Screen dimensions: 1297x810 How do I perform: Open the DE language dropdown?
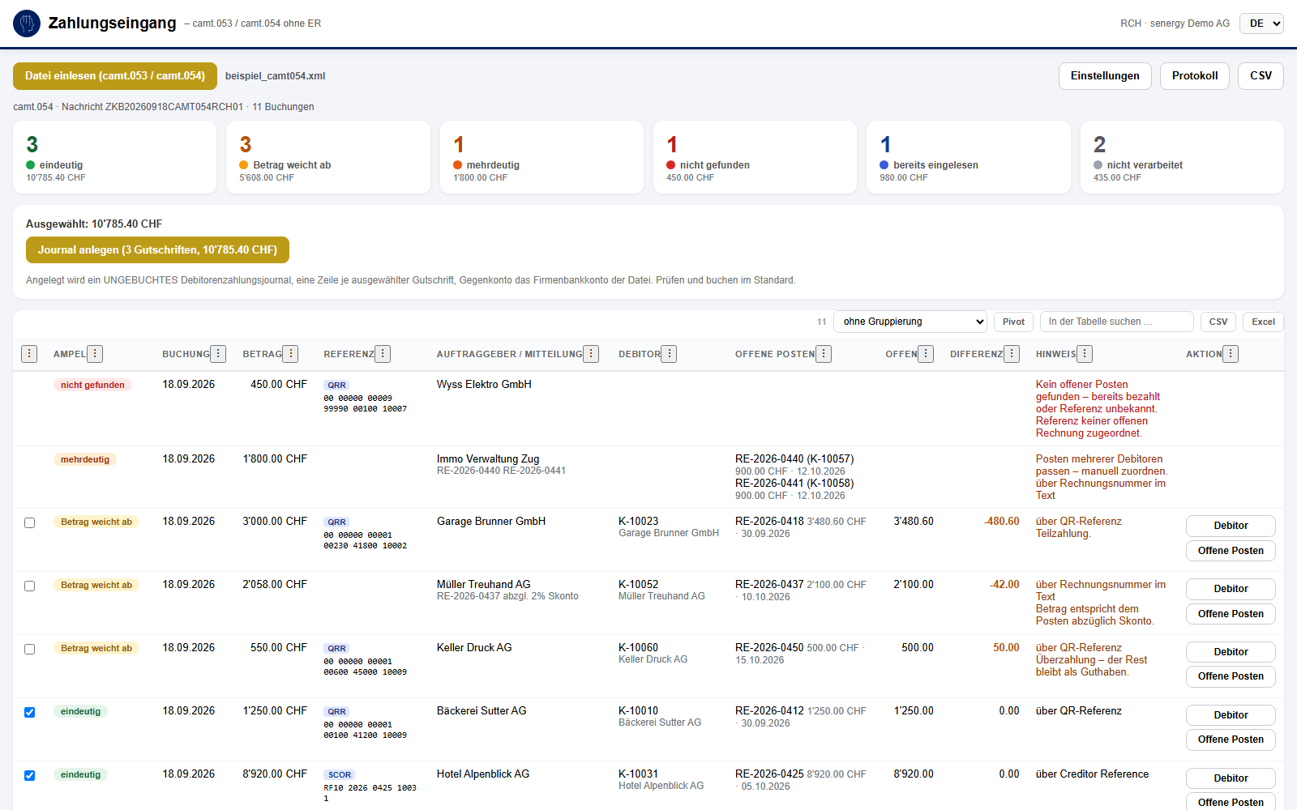coord(1262,23)
